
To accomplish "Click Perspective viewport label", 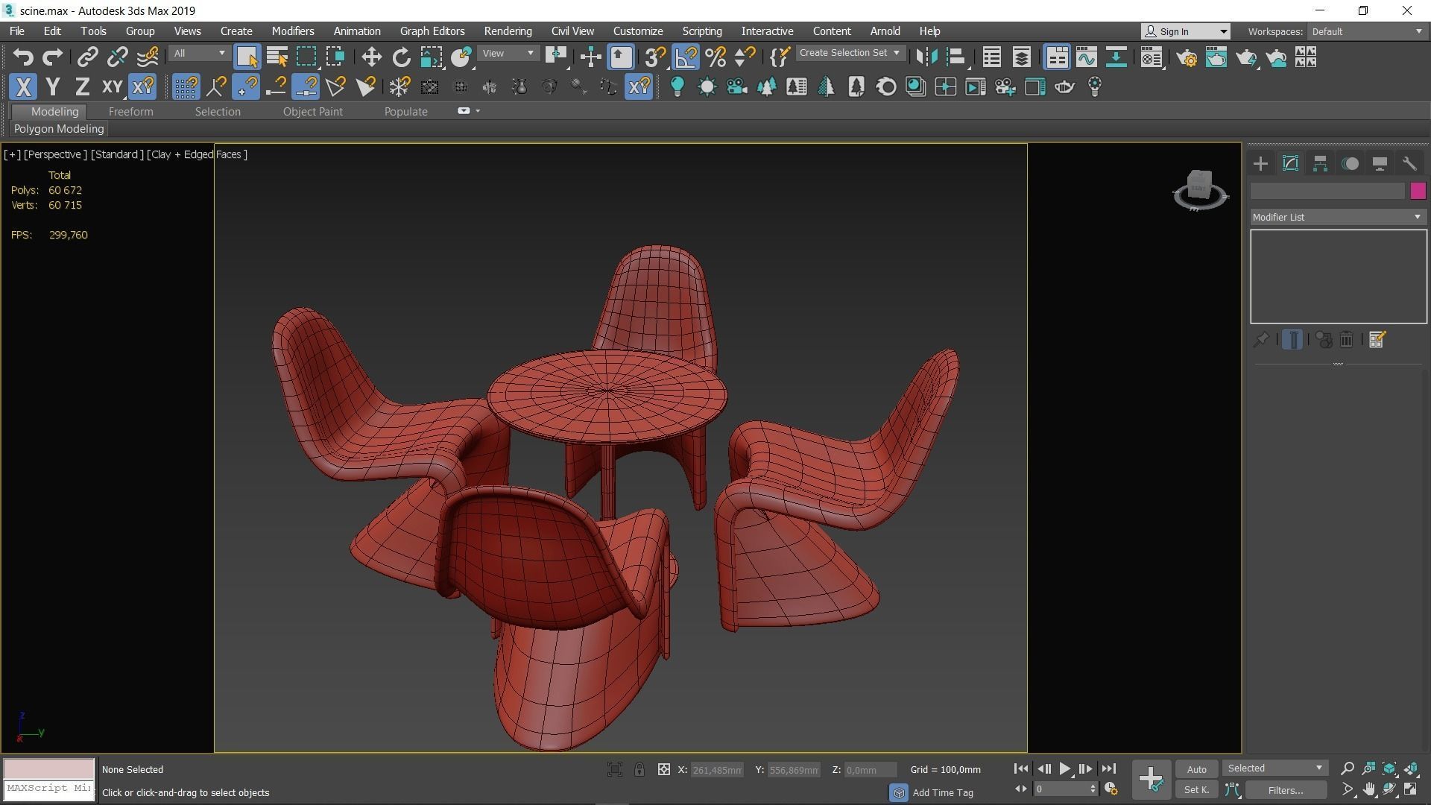I will pos(55,154).
